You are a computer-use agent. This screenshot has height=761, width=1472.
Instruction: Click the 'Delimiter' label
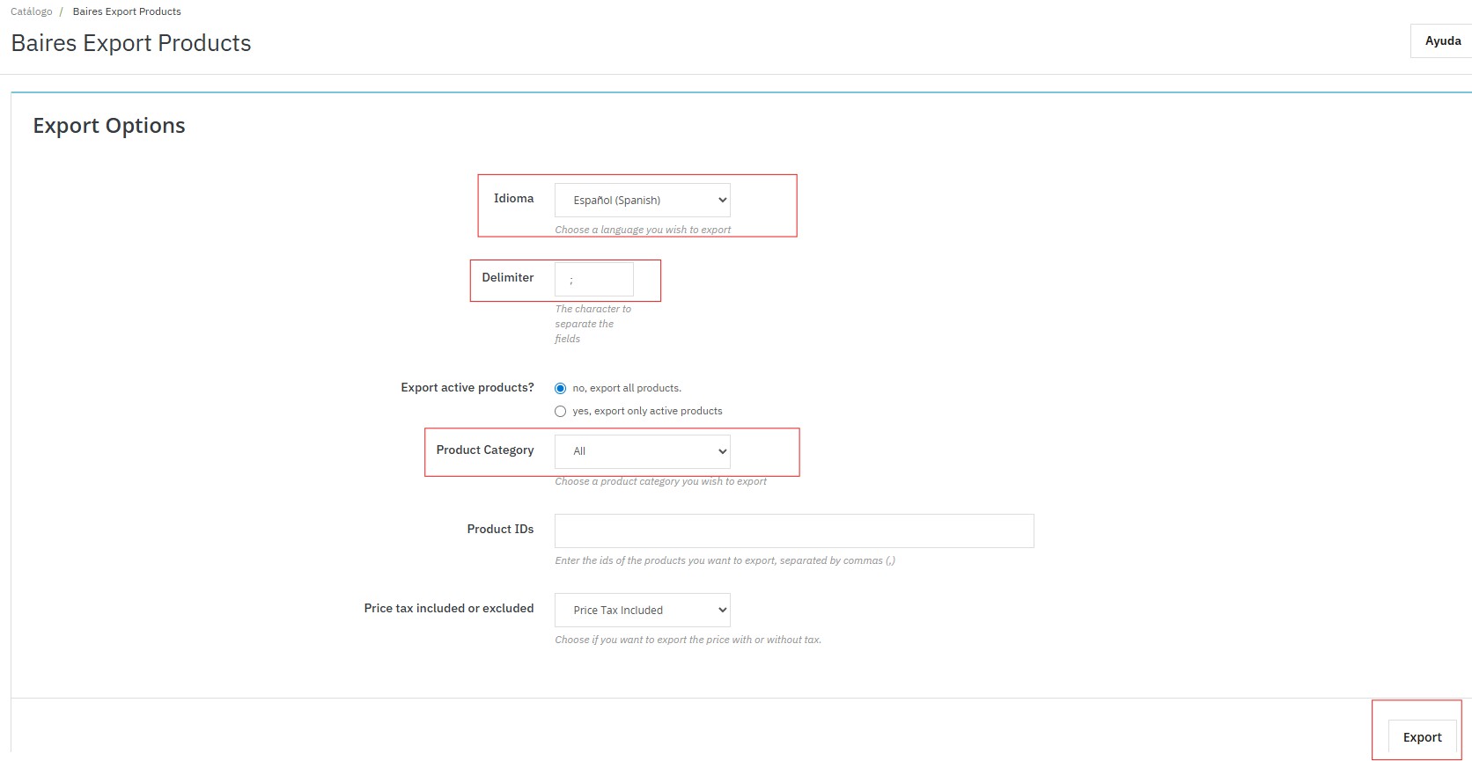508,277
